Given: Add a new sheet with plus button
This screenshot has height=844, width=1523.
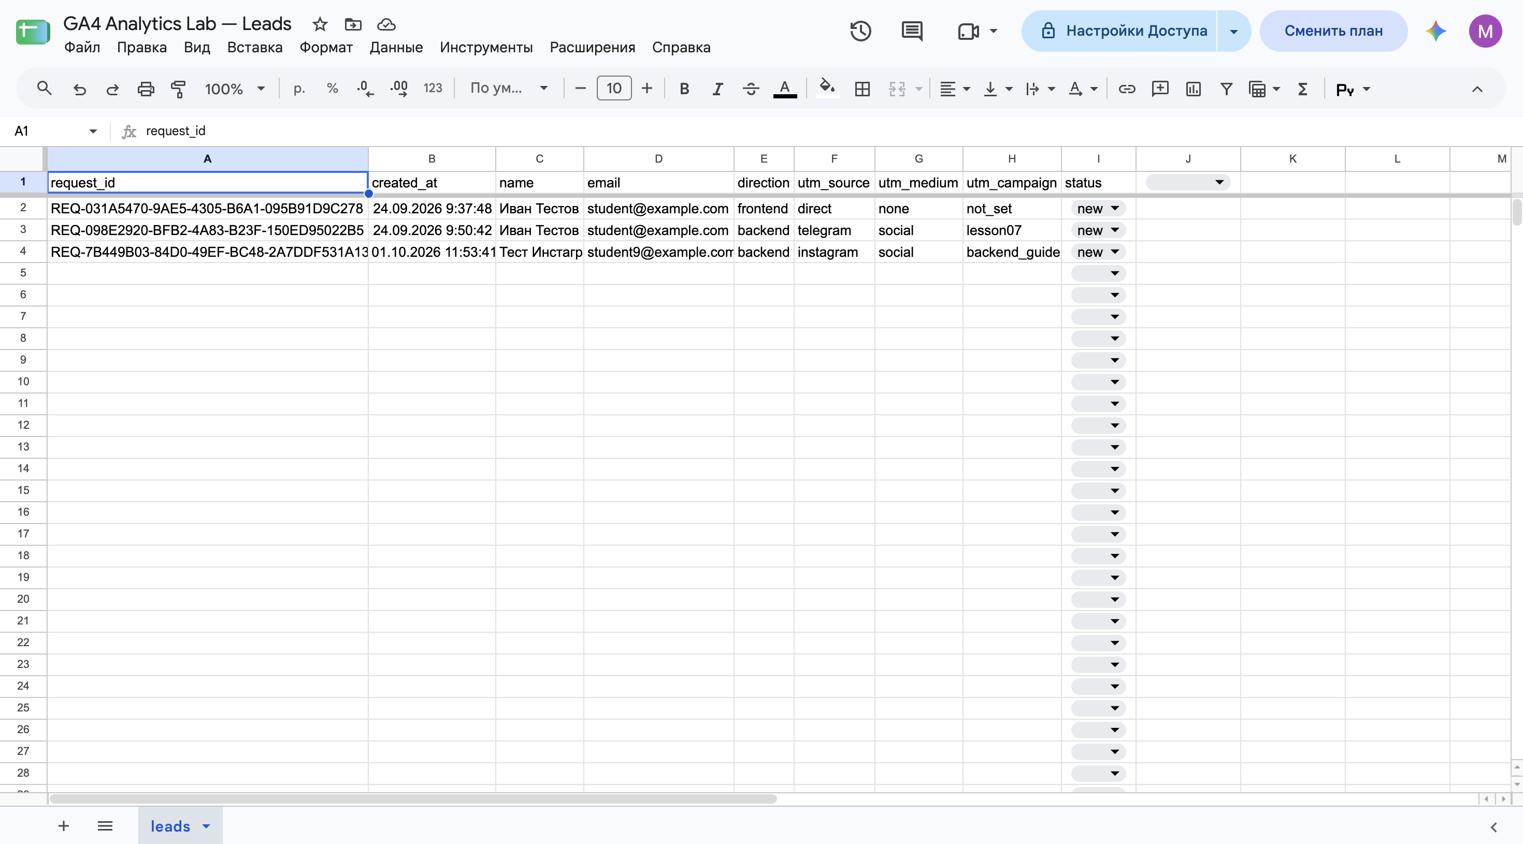Looking at the screenshot, I should (64, 826).
